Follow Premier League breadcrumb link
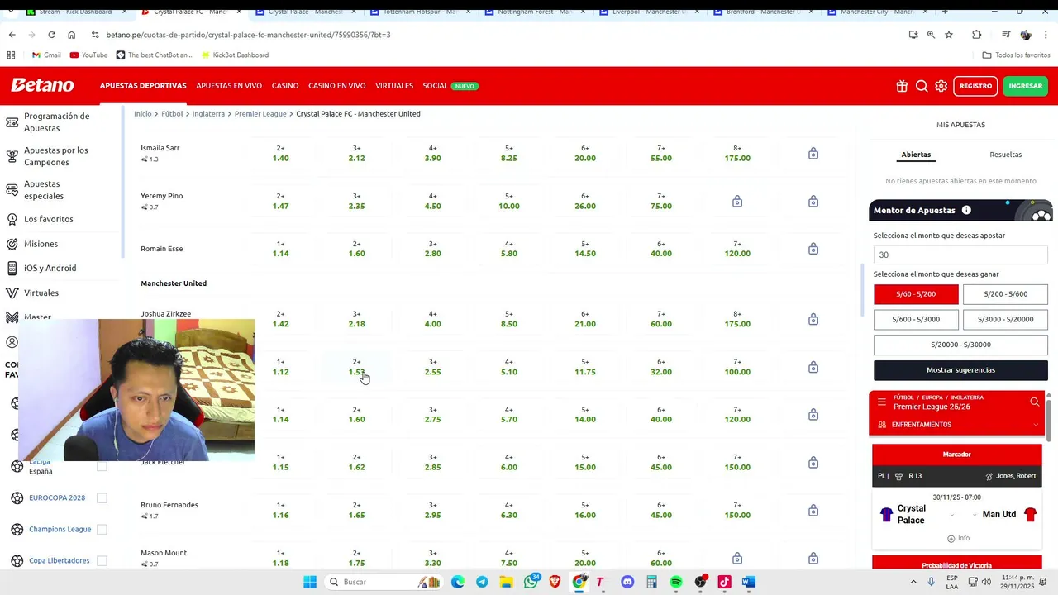The width and height of the screenshot is (1058, 595). pyautogui.click(x=260, y=113)
